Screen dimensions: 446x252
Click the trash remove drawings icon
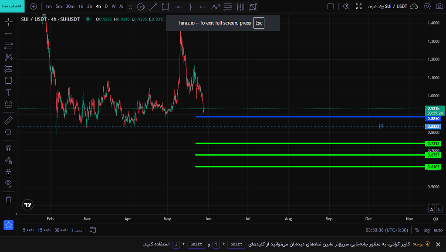pos(9,200)
